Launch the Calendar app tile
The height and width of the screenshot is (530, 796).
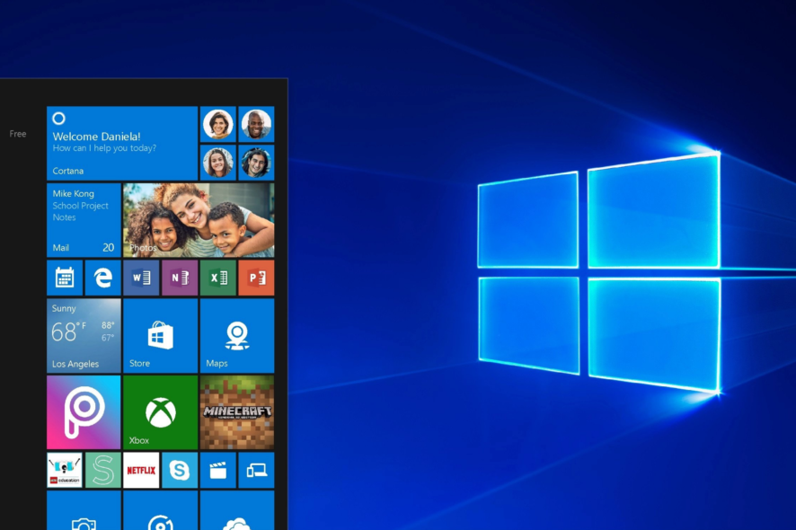tap(65, 278)
